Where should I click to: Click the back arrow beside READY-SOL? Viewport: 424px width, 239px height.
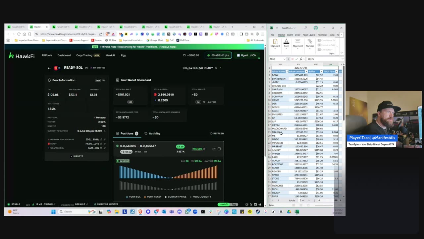[x=49, y=68]
